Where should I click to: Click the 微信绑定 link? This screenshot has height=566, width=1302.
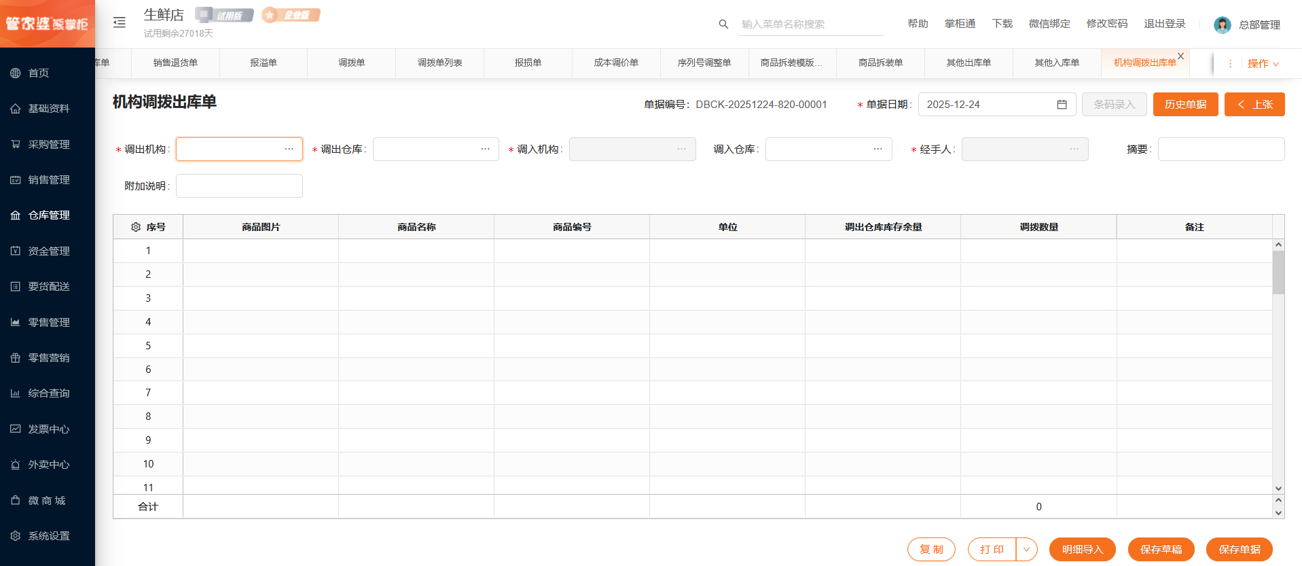point(1049,24)
